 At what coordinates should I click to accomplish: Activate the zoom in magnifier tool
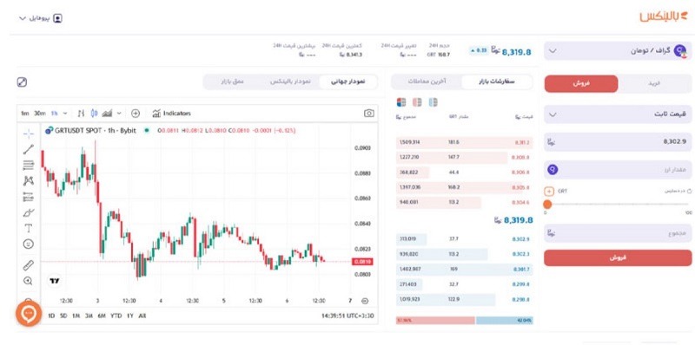coord(29,281)
